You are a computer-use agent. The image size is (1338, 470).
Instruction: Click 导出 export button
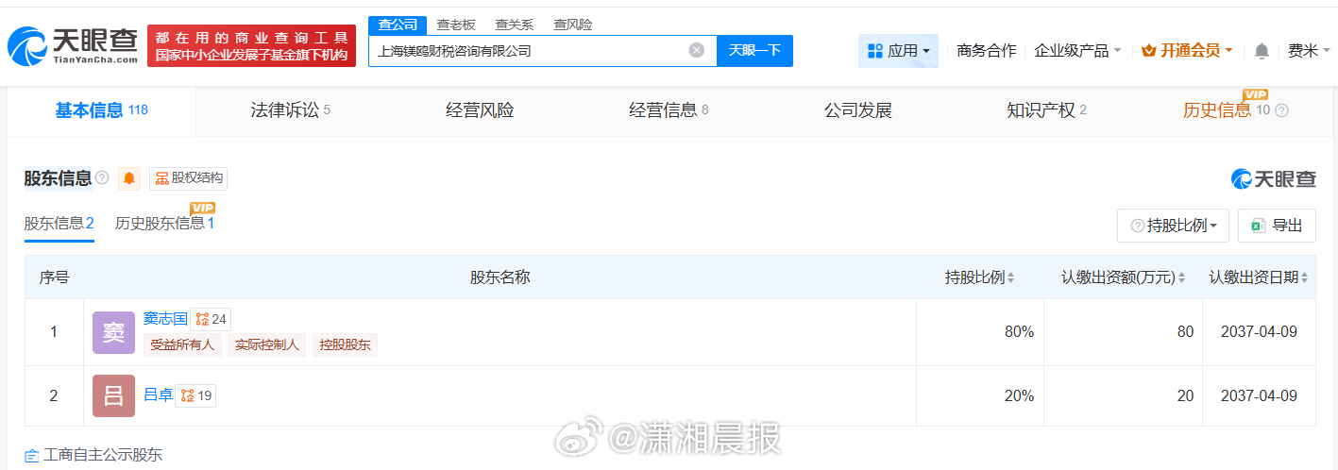pos(1277,226)
